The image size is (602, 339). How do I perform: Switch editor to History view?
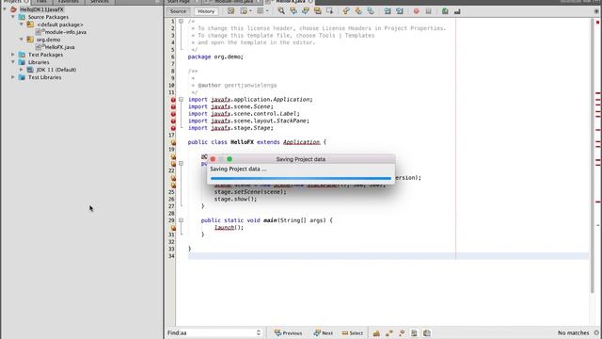pyautogui.click(x=206, y=11)
